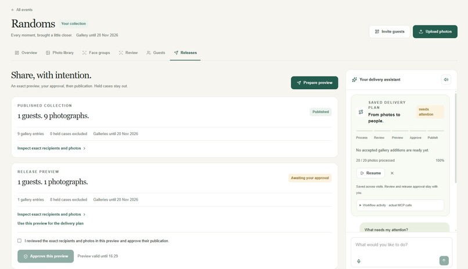Inspect recipients in Release Preview card
The height and width of the screenshot is (269, 468).
pyautogui.click(x=51, y=215)
